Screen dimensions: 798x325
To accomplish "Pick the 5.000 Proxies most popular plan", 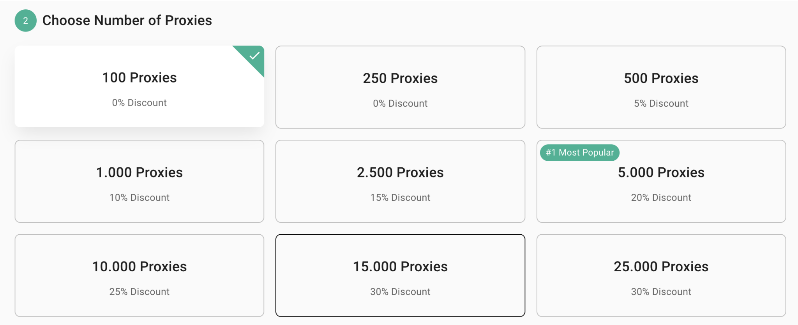I will [661, 181].
